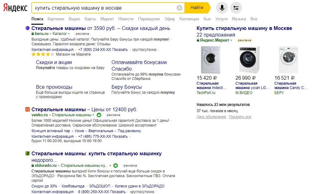Viewport: 315px width, 194px height.
Task: Click the Яндекс logo
Action: (15, 8)
